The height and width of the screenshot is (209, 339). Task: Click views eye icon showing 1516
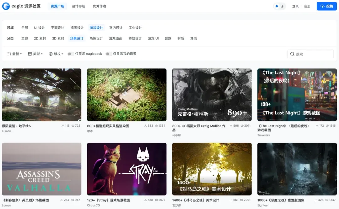point(327,125)
